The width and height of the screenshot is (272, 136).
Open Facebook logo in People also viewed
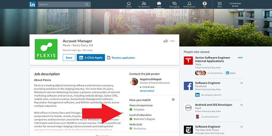tap(188, 86)
